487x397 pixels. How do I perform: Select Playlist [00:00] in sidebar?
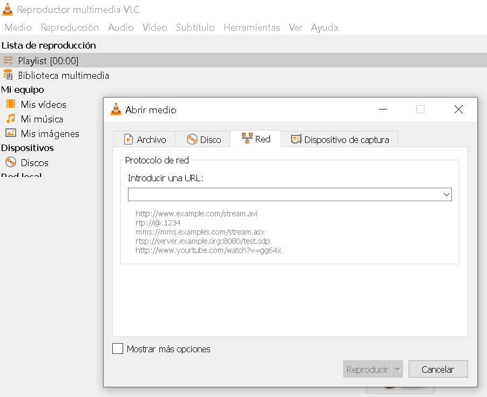243,60
